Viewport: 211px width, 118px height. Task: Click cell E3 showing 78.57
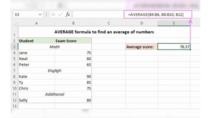click(x=174, y=47)
